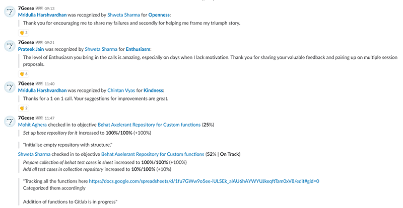
Task: Open Mohit Aghera's profile link
Action: (x=32, y=125)
